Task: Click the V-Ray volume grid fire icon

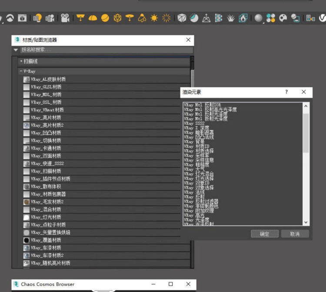Action: (x=243, y=18)
